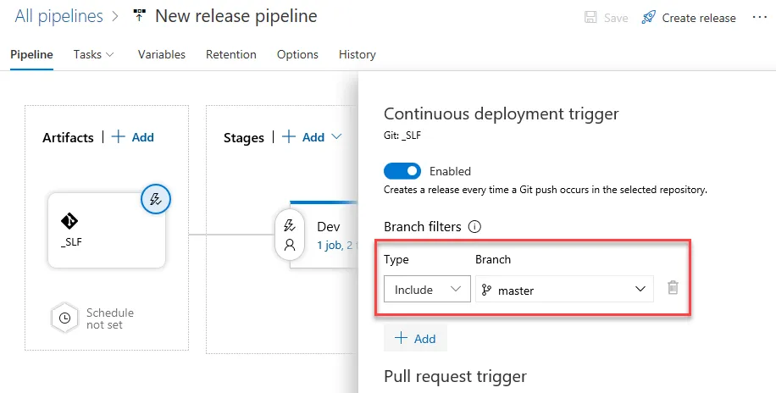Expand the Stages Add dropdown chevron
The width and height of the screenshot is (776, 393).
[x=336, y=137]
